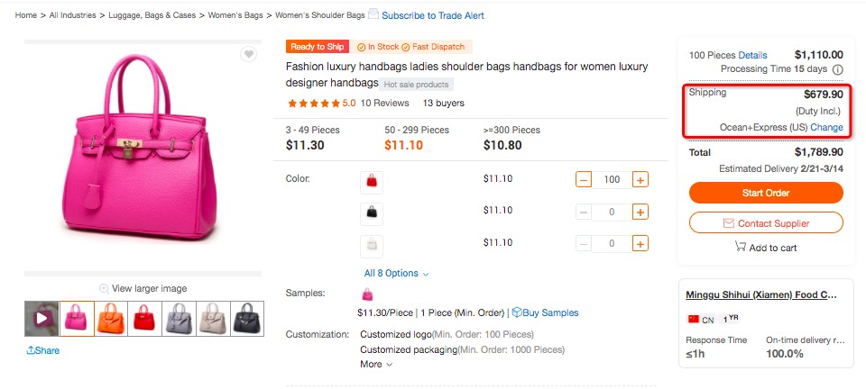Select the red bag color swatch

tap(372, 181)
